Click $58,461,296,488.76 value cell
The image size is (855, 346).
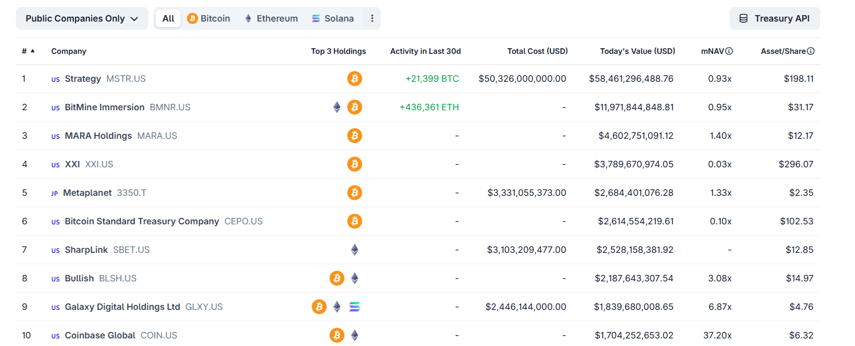coord(631,79)
